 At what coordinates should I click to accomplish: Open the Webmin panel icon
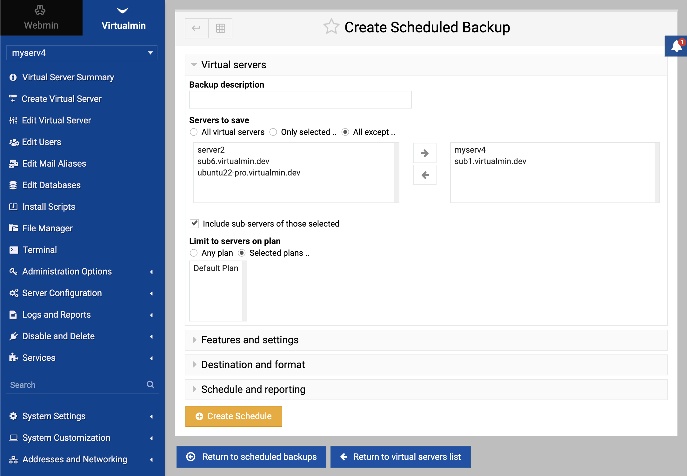(41, 17)
